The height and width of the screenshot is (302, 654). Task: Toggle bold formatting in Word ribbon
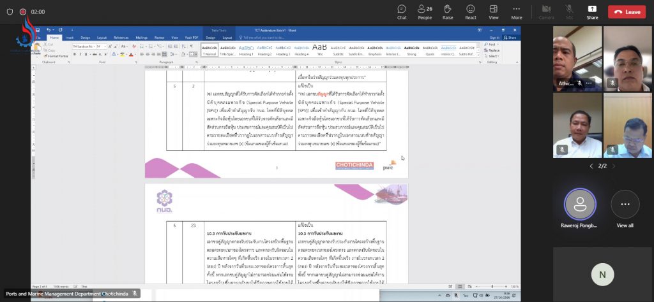tap(74, 54)
